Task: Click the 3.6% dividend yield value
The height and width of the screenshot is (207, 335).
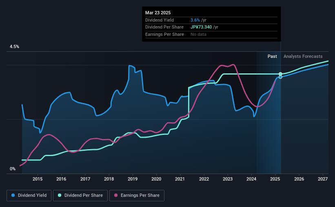Action: click(195, 20)
